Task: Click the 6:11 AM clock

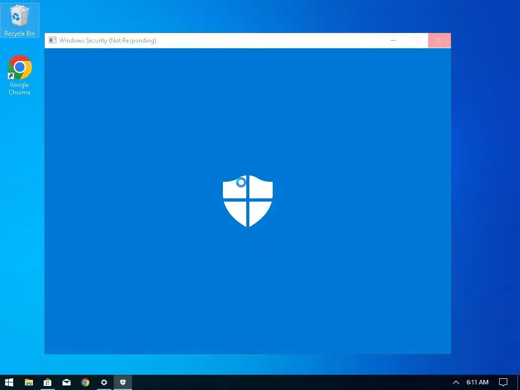Action: 477,382
